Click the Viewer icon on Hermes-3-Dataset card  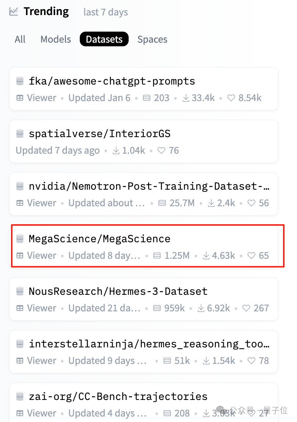20,308
